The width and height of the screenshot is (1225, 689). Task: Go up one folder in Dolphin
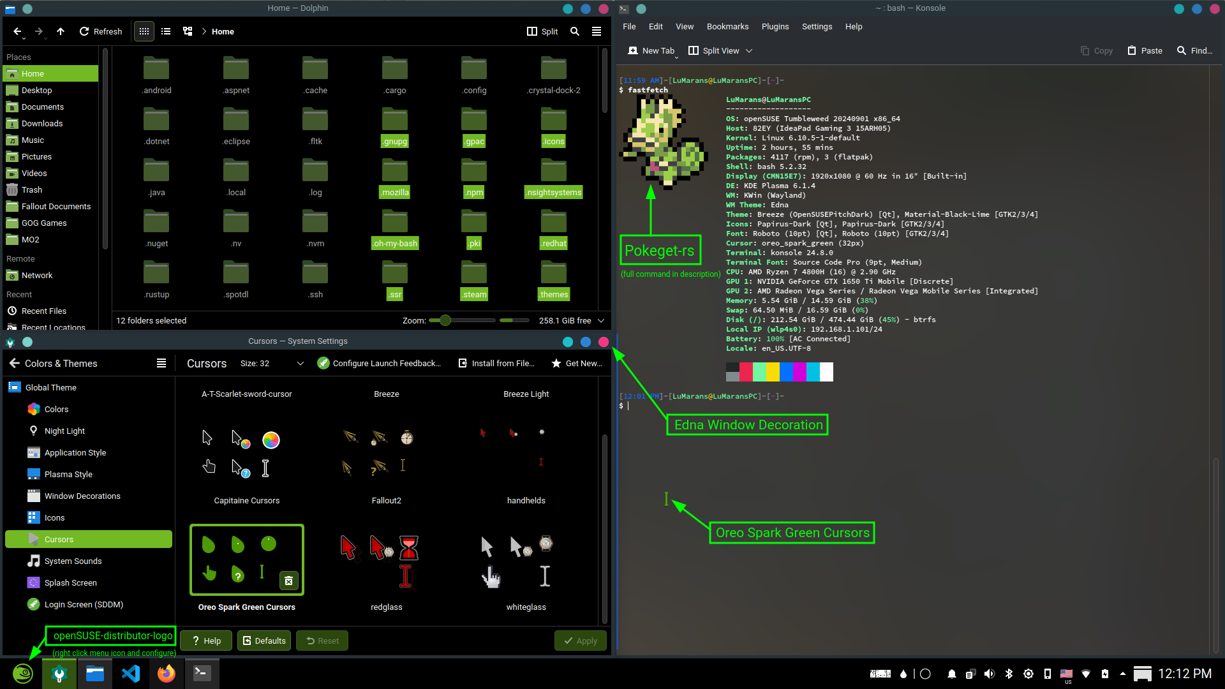coord(61,31)
